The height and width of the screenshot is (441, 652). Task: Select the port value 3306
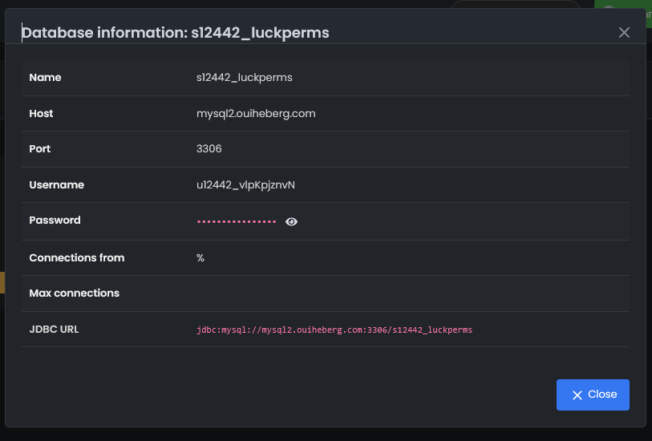pyautogui.click(x=209, y=149)
